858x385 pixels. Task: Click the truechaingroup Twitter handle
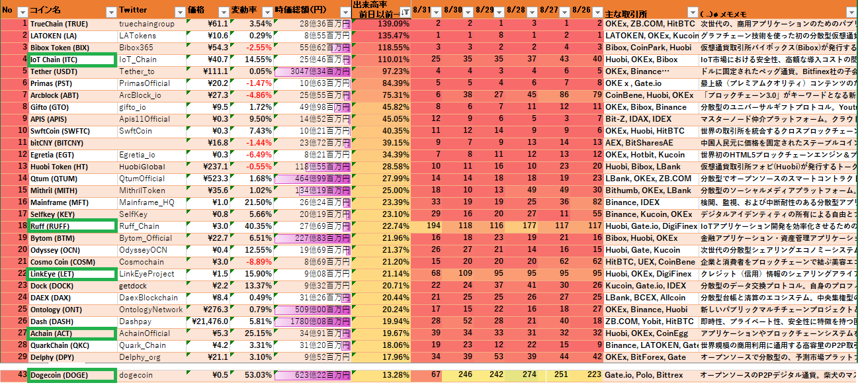click(x=147, y=24)
